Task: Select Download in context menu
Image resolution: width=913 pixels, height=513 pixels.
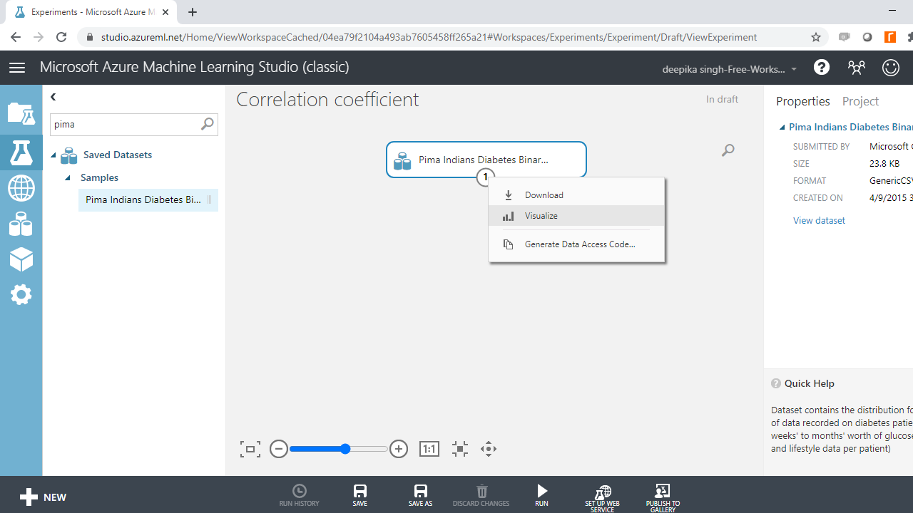Action: coord(576,195)
